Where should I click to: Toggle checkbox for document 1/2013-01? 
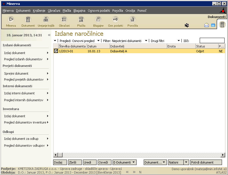coord(56,51)
